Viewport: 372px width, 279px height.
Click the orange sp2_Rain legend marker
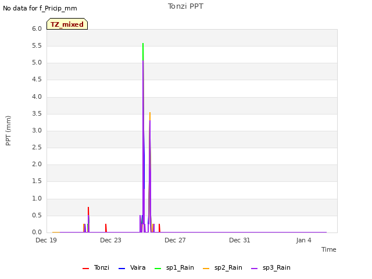206,269
